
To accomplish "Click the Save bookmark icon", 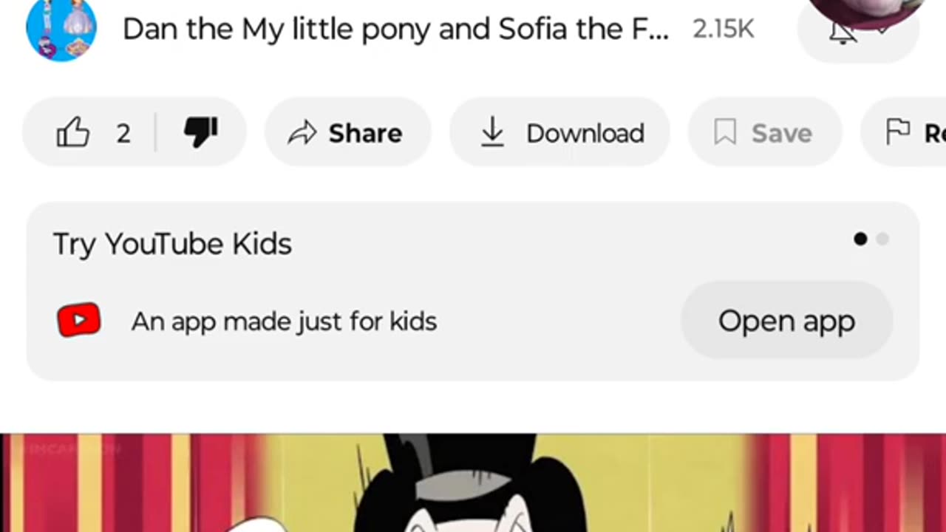I will pos(725,133).
